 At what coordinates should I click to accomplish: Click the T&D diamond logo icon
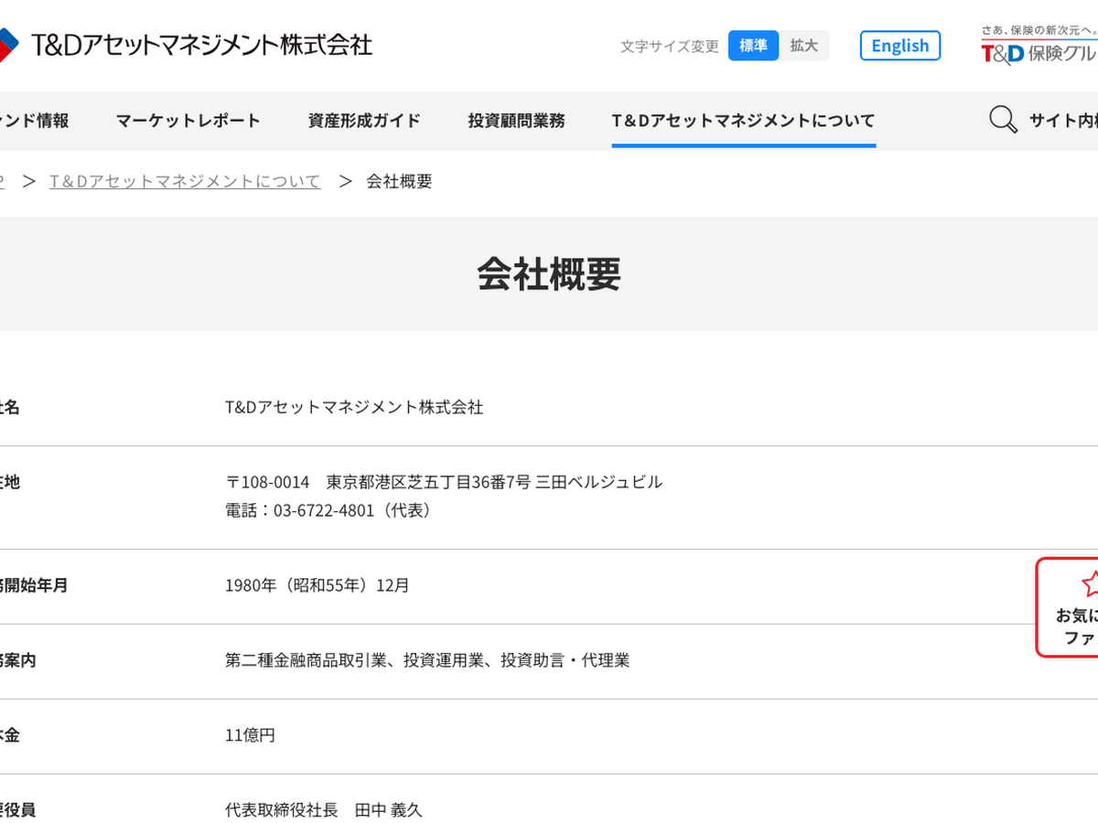7,45
